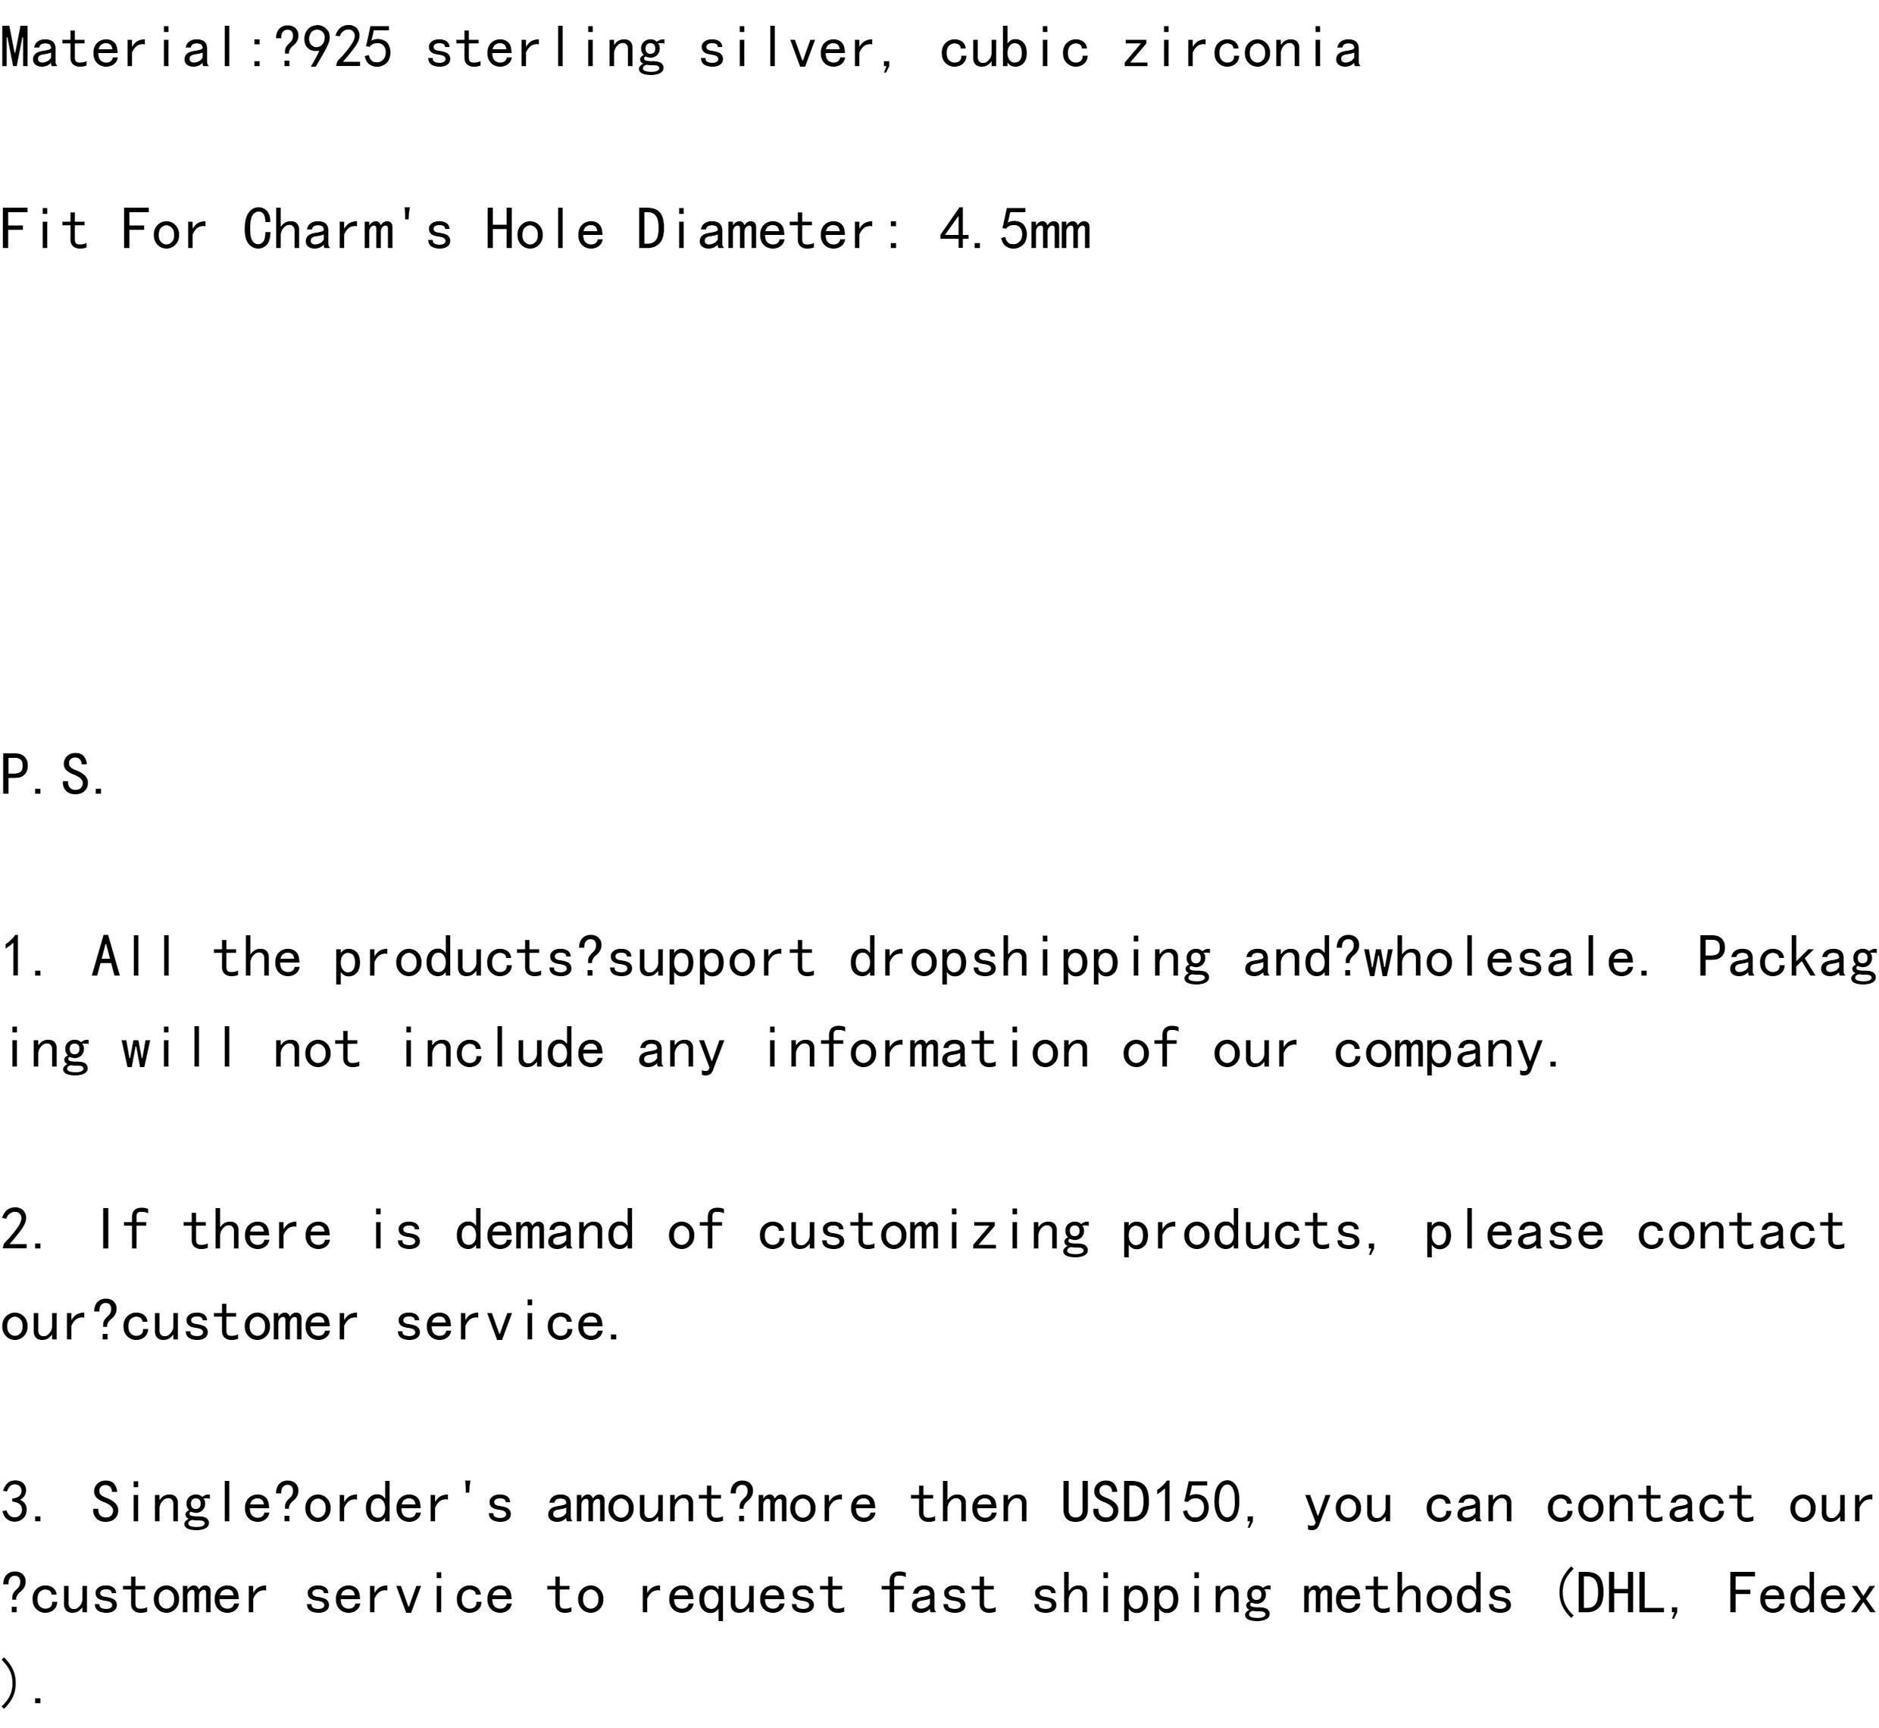The width and height of the screenshot is (1879, 1728).
Task: Click the word 'wholesale' in item 1
Action: (1499, 957)
